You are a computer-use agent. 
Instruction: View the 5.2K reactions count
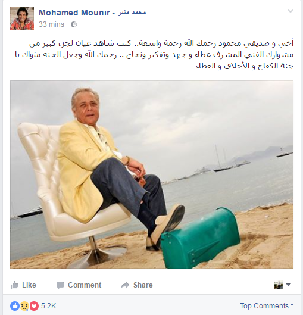click(x=49, y=306)
